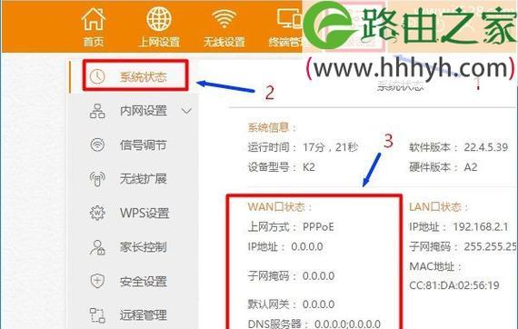The height and width of the screenshot is (329, 518).
Task: Click the signal icon beside 信号调节
Action: pos(97,145)
